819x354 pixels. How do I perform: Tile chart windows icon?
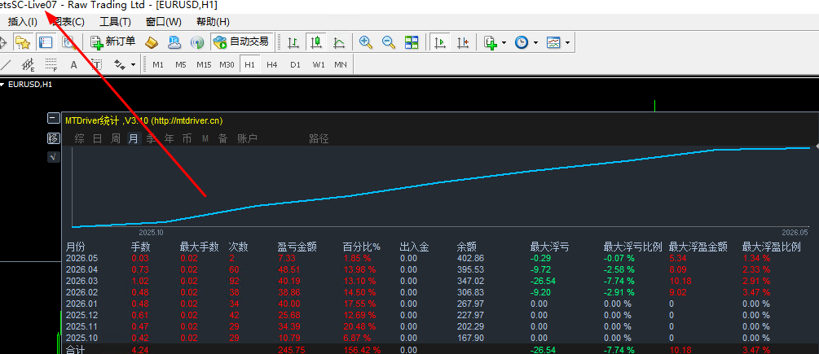click(412, 42)
